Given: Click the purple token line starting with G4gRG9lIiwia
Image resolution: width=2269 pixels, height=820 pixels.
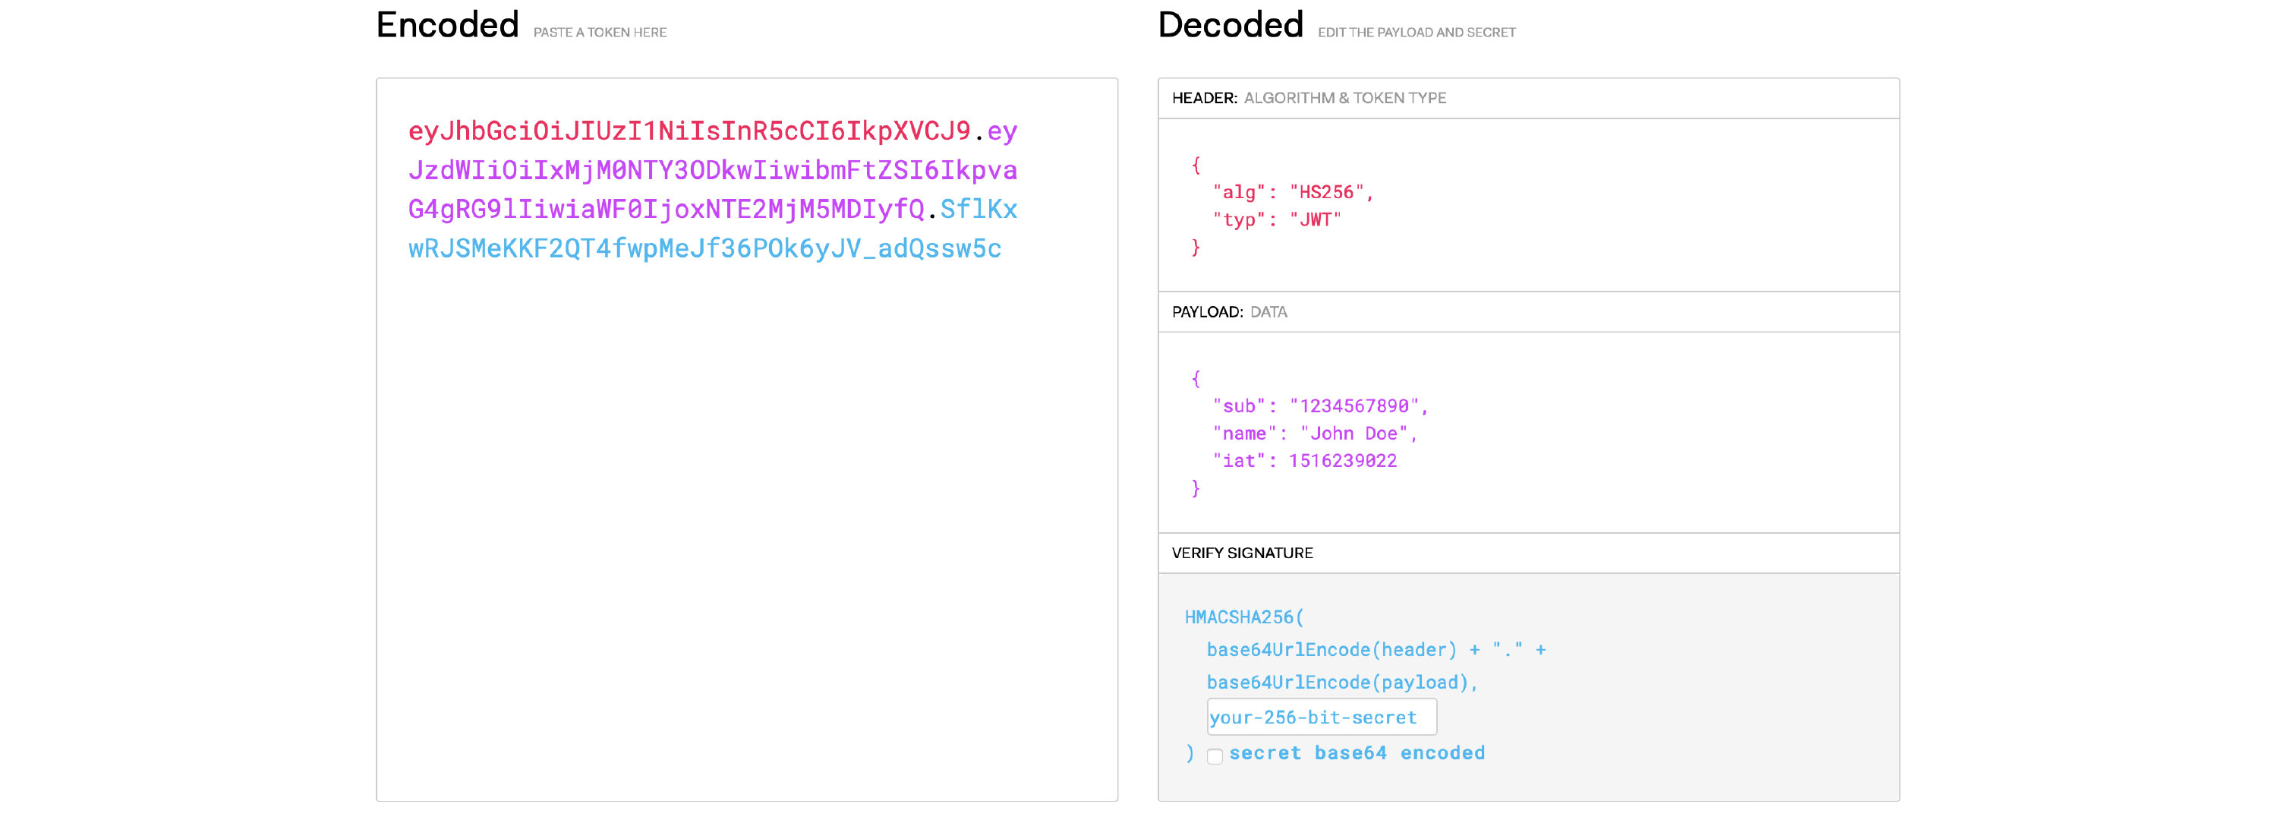Looking at the screenshot, I should coord(666,210).
